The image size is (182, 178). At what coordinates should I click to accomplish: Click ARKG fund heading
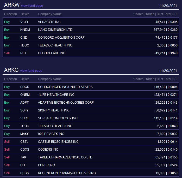(11, 70)
